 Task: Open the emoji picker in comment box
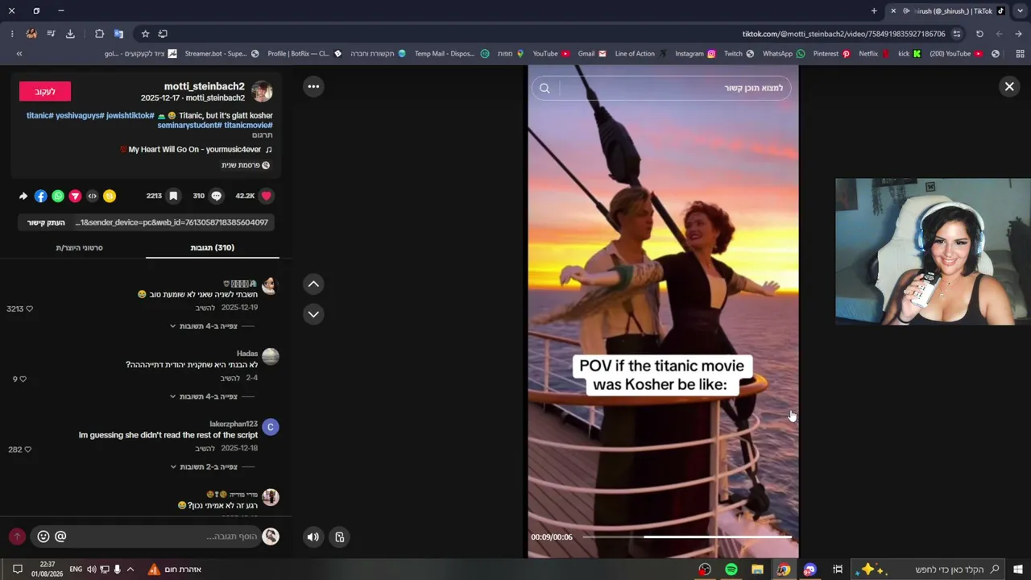43,536
